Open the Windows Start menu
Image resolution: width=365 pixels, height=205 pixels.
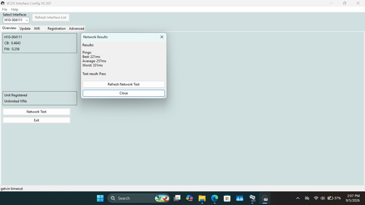click(100, 198)
